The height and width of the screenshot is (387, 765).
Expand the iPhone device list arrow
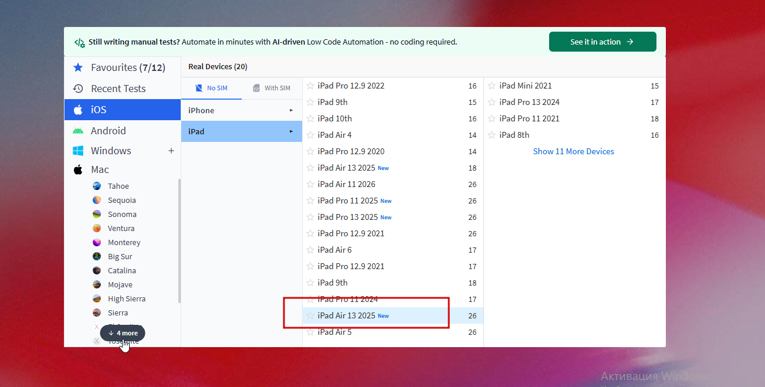click(x=291, y=110)
